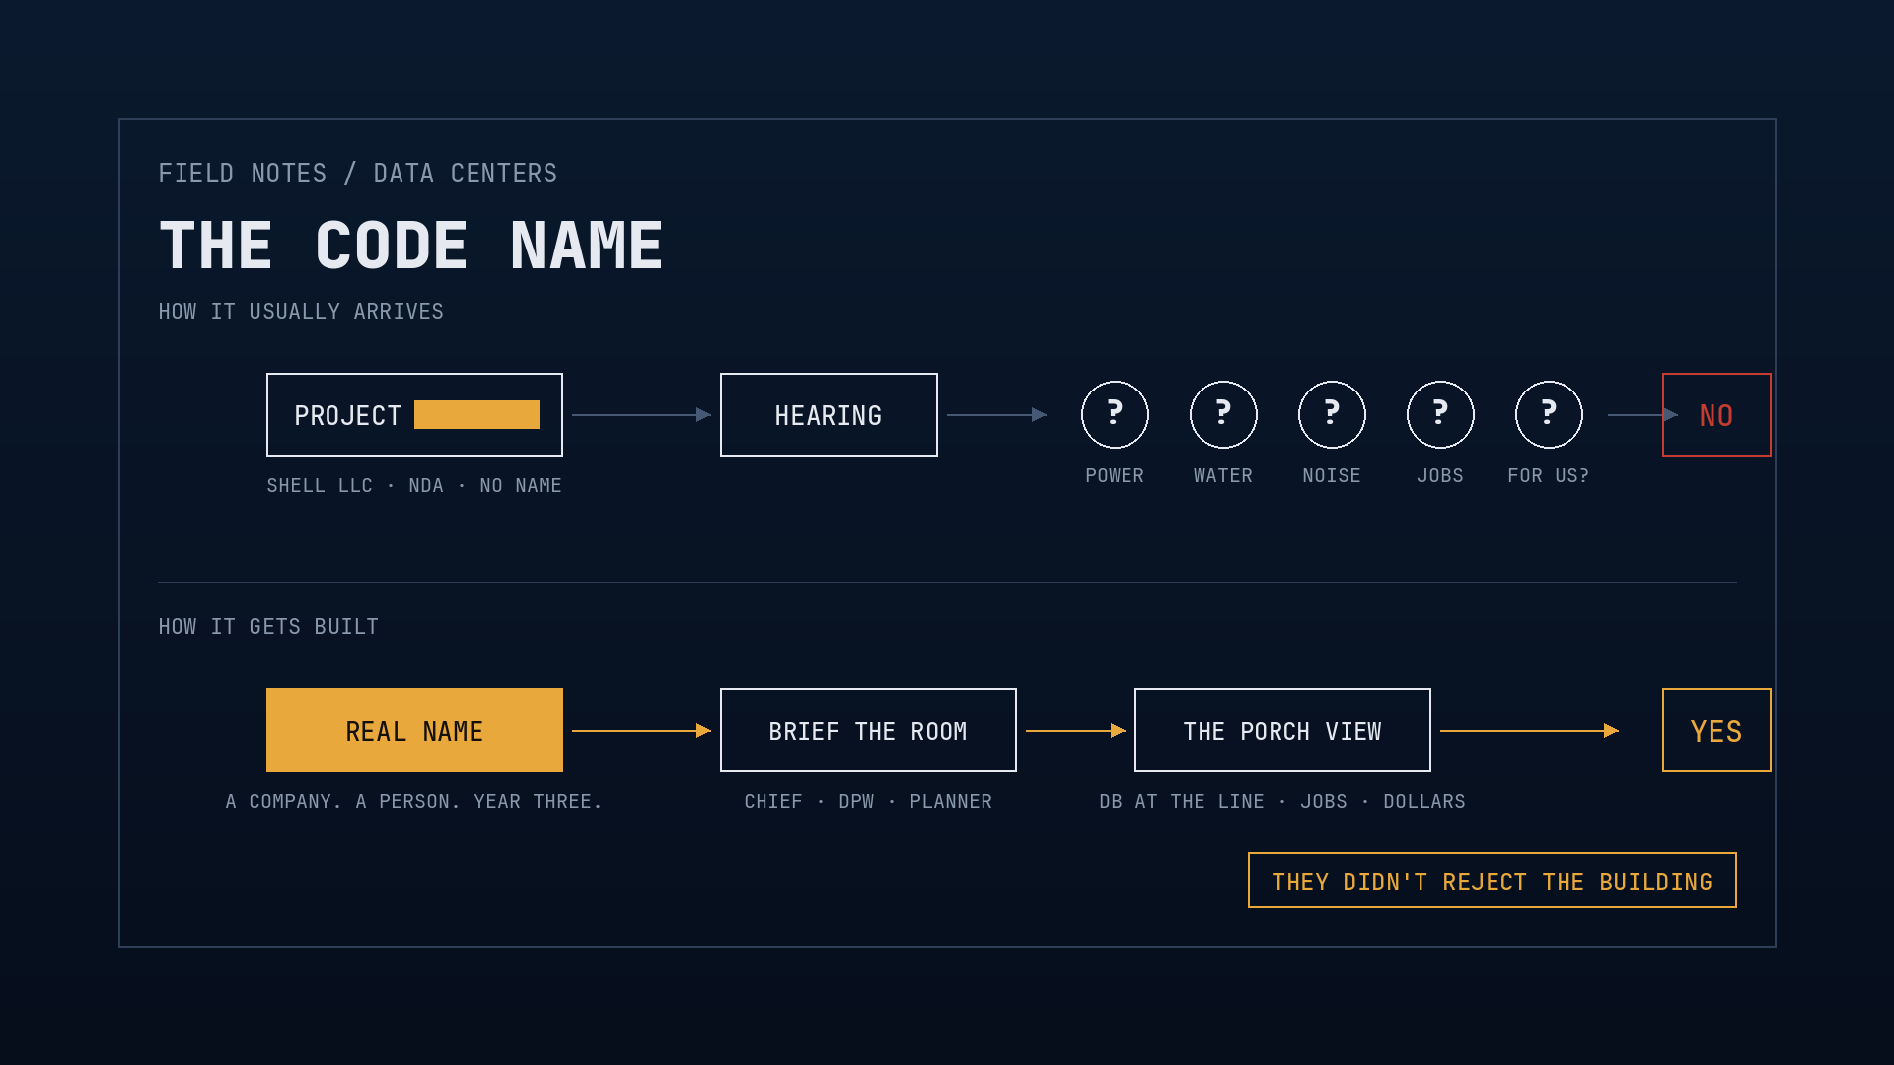Click the question mark circle above JOBS
Screen dimensions: 1894x1065
pos(1440,414)
